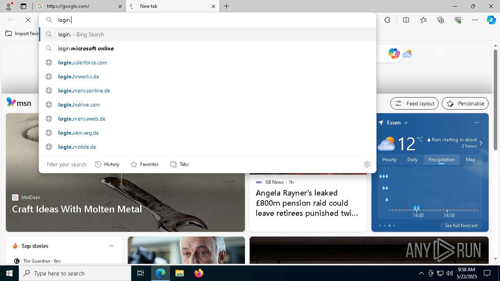Viewport: 500px width, 281px height.
Task: Click the Feed layout button
Action: [x=414, y=103]
